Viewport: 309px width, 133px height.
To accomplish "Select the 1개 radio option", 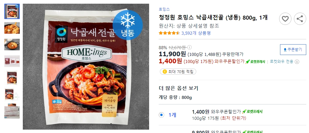I will (161, 115).
